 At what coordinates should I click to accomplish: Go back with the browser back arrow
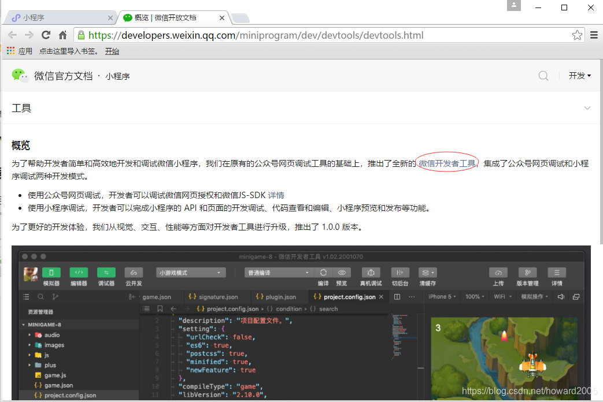12,35
